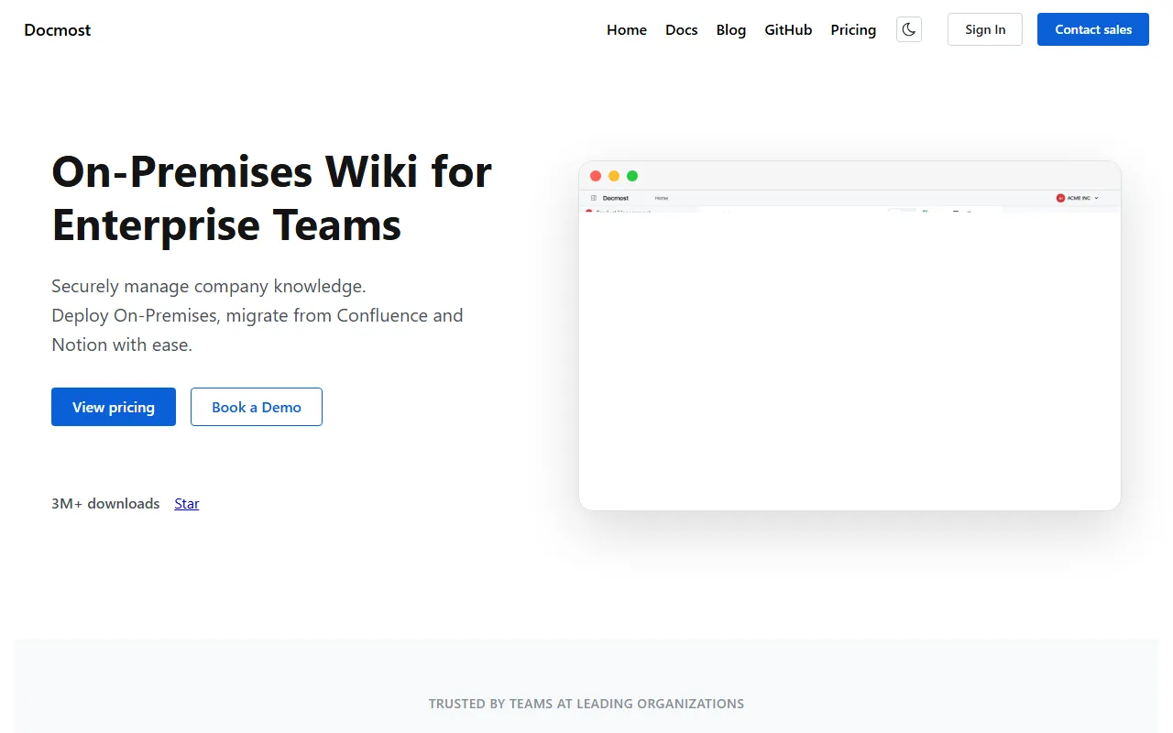The width and height of the screenshot is (1173, 733).
Task: Click the red dot in the preview window
Action: (596, 176)
